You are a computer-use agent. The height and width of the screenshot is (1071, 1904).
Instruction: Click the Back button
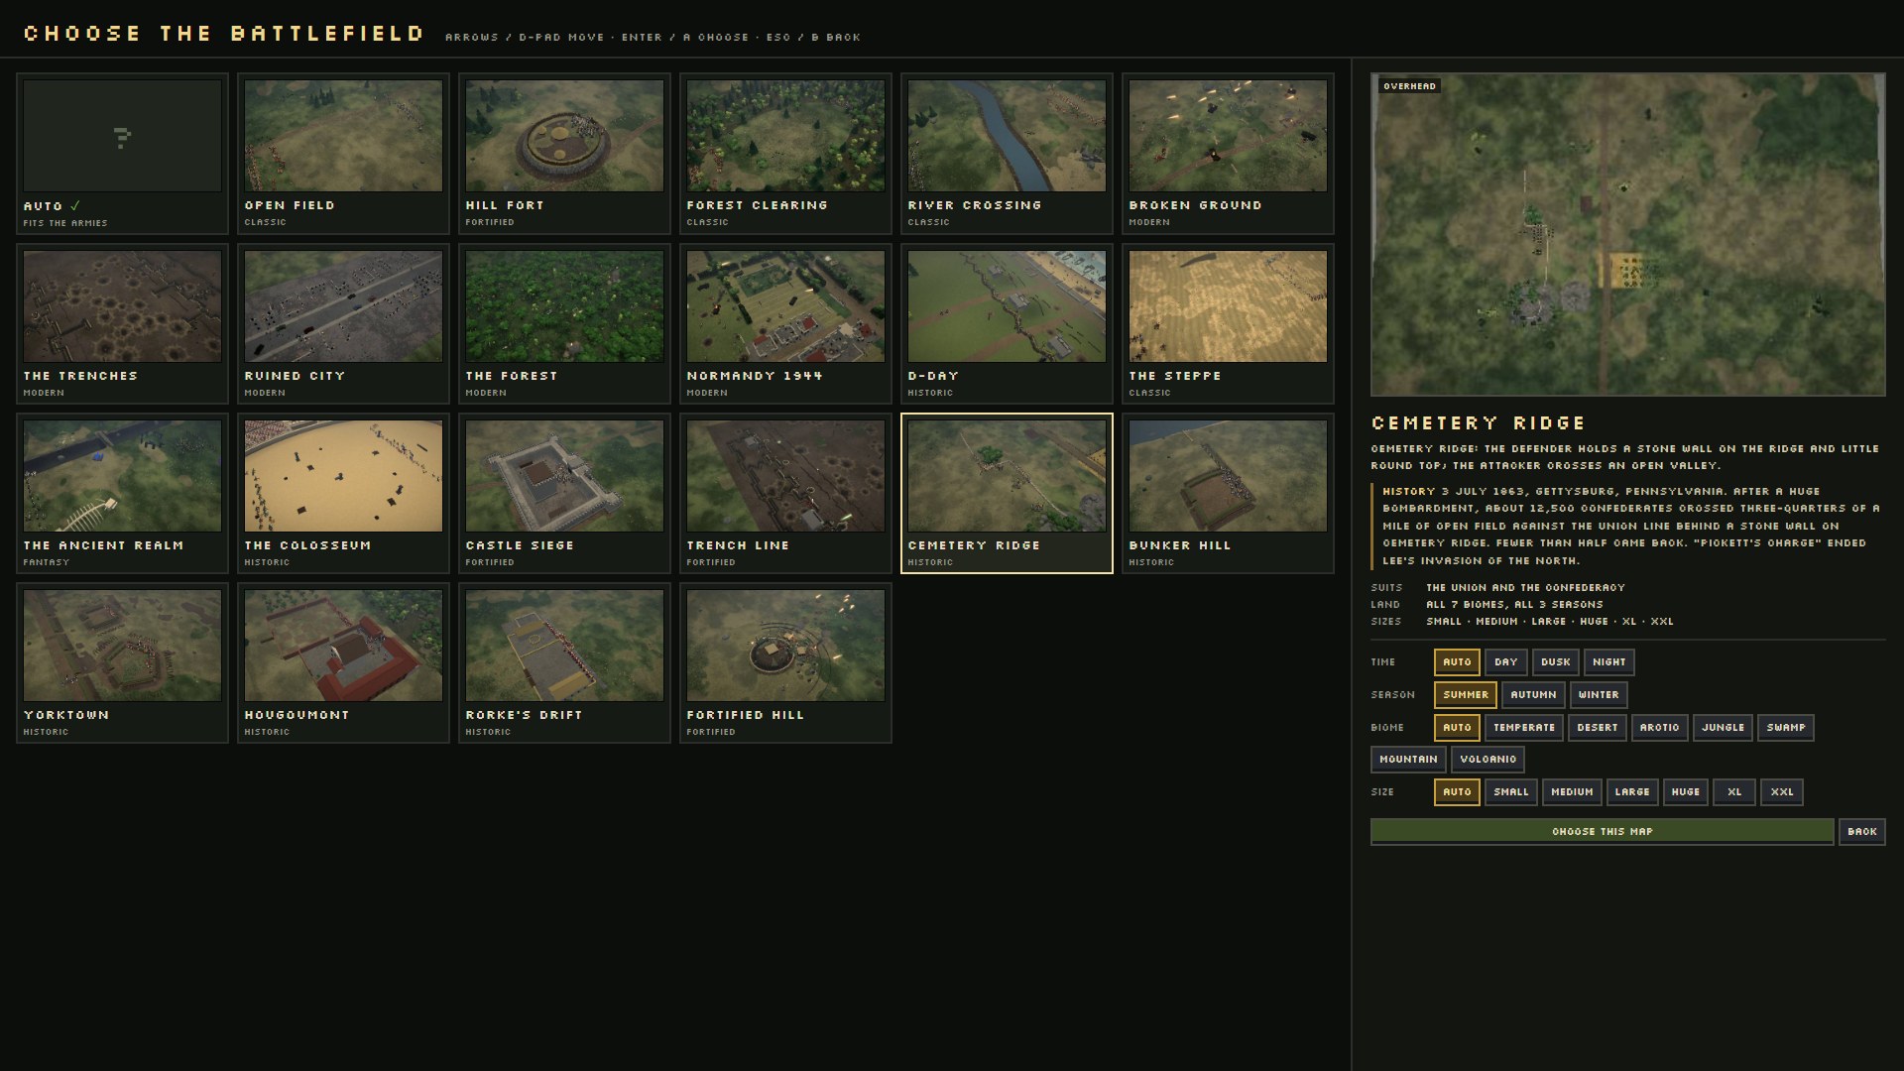click(1862, 832)
